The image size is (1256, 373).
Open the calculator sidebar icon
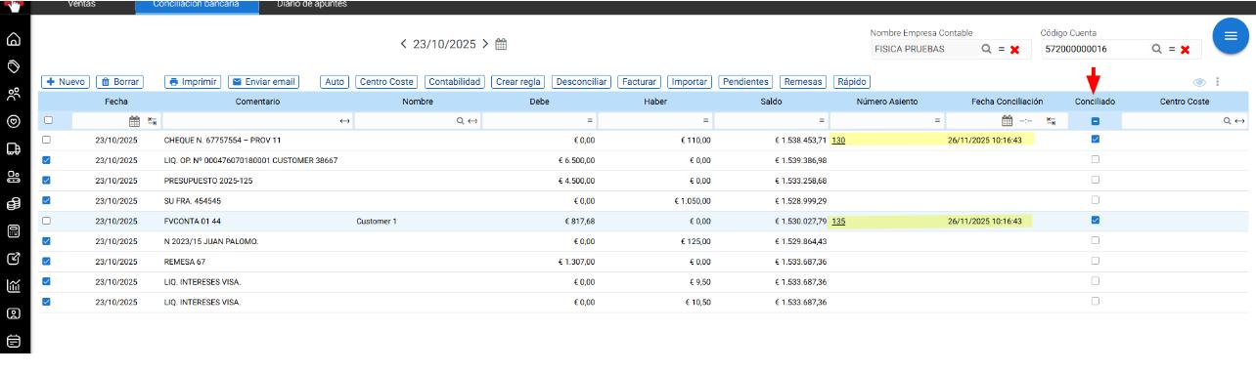[x=14, y=231]
